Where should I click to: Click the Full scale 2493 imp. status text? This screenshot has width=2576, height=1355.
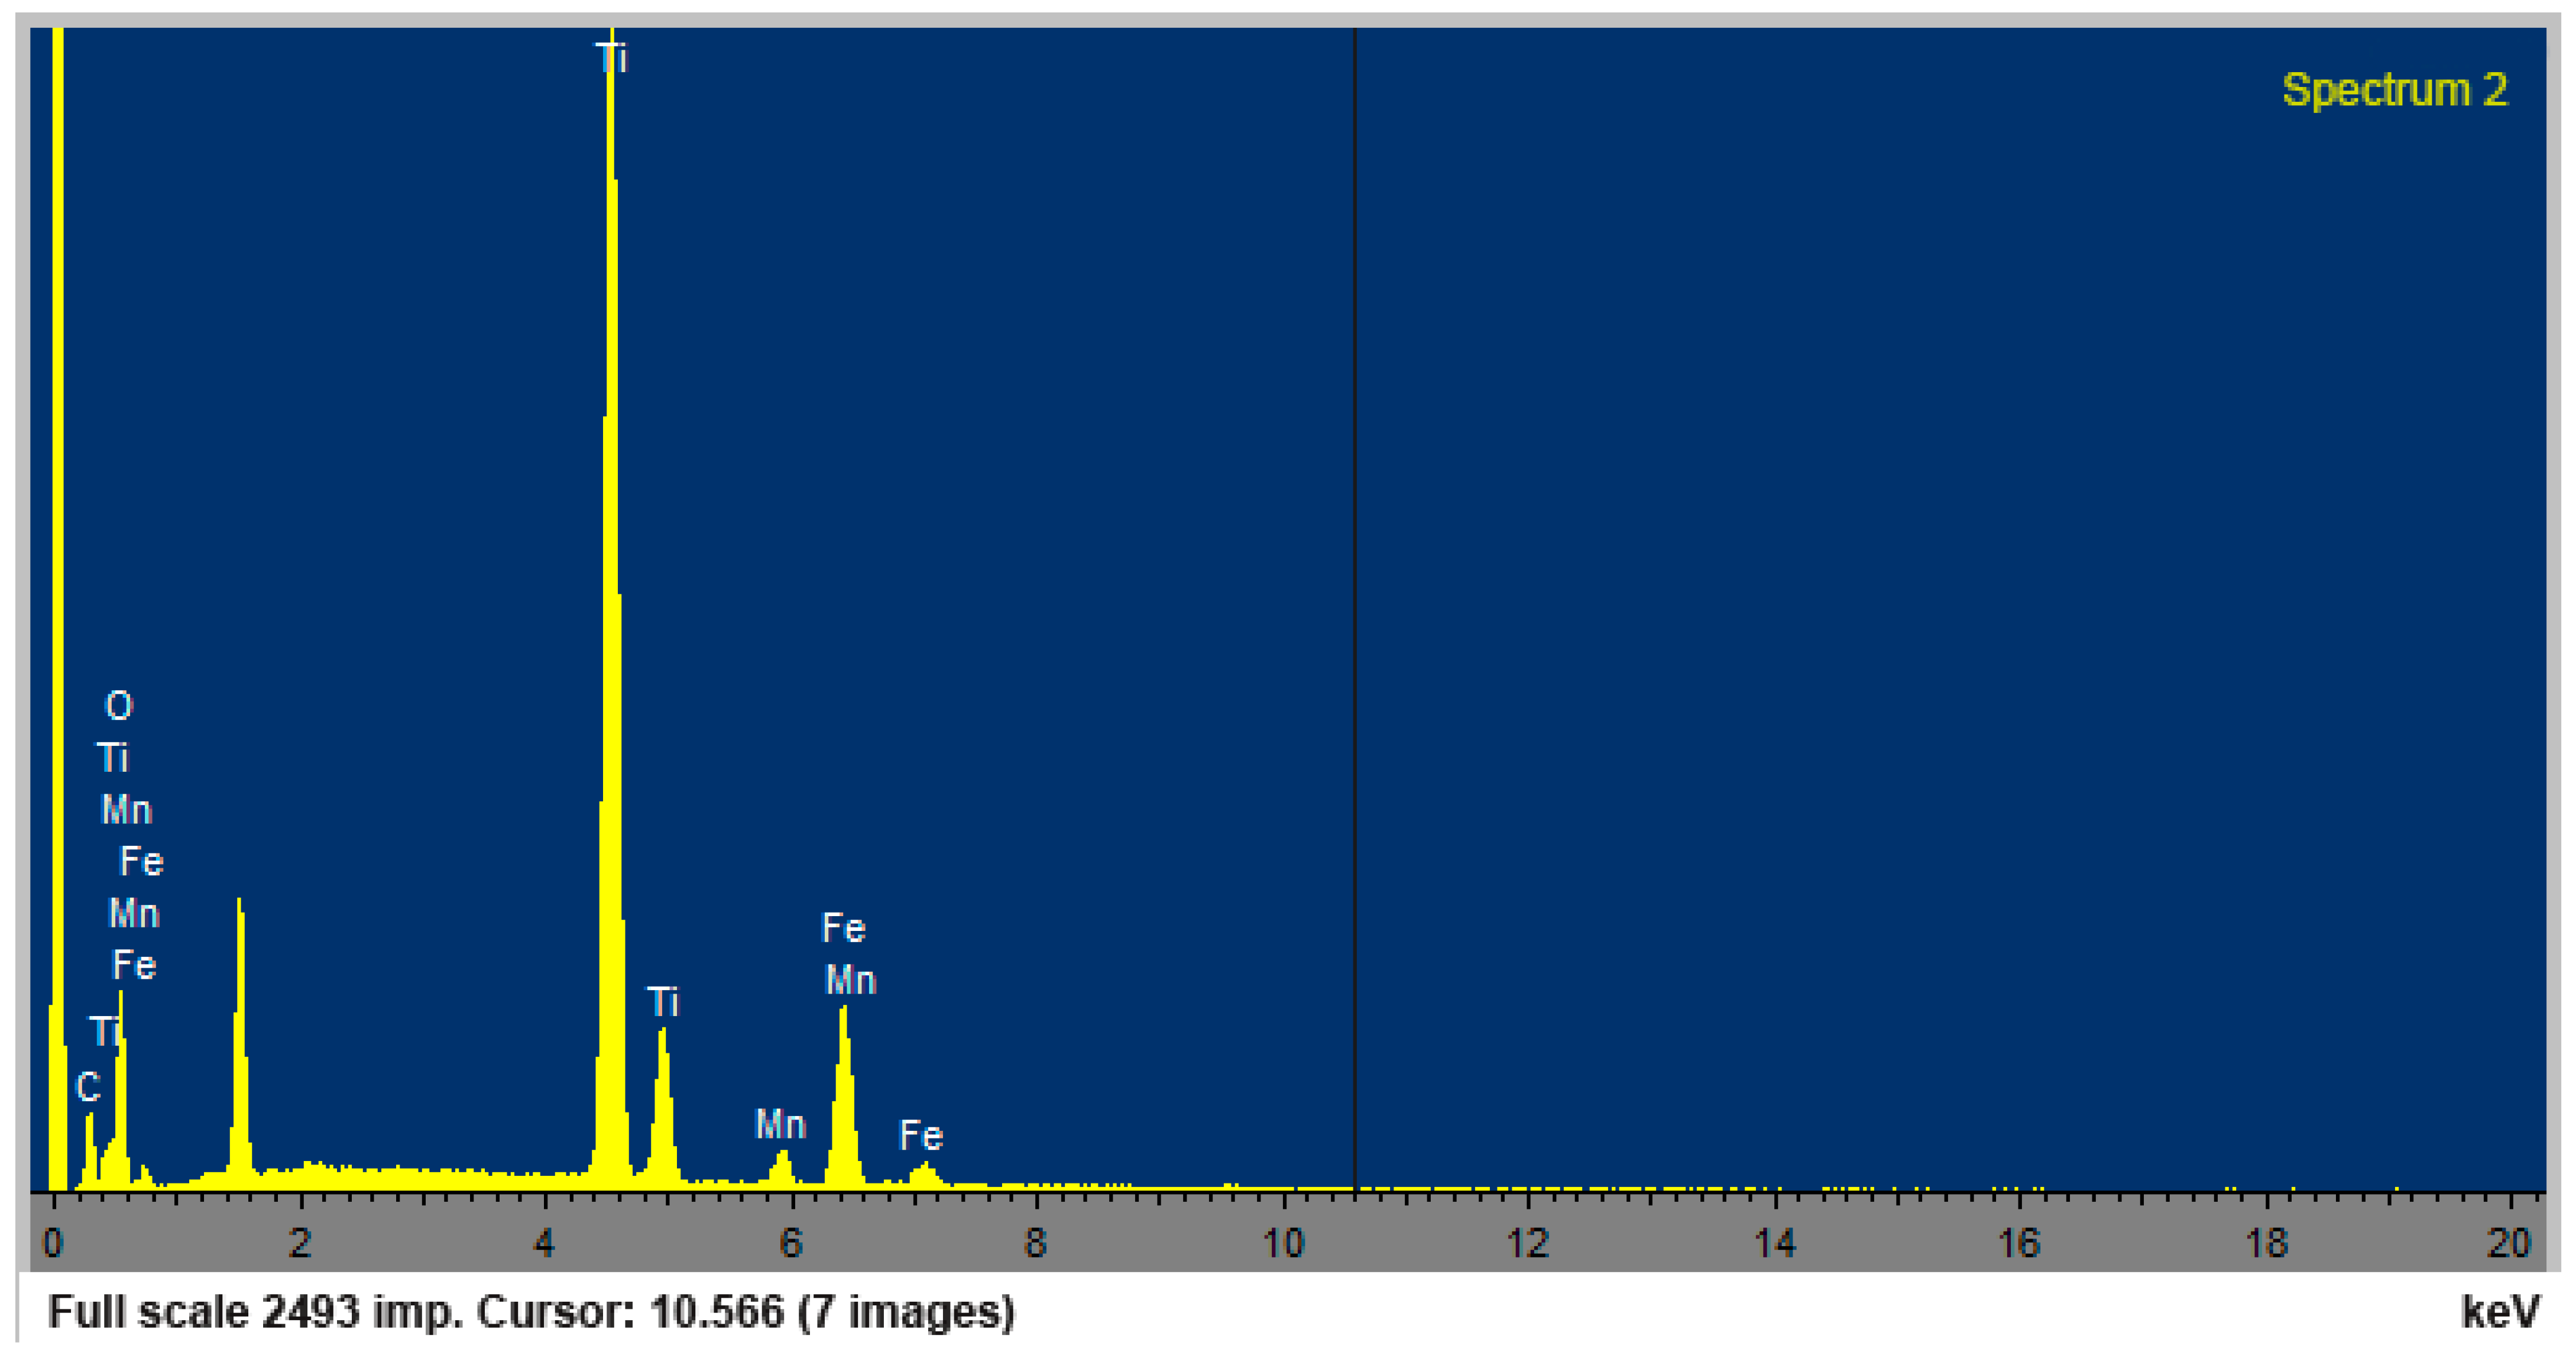click(255, 1311)
